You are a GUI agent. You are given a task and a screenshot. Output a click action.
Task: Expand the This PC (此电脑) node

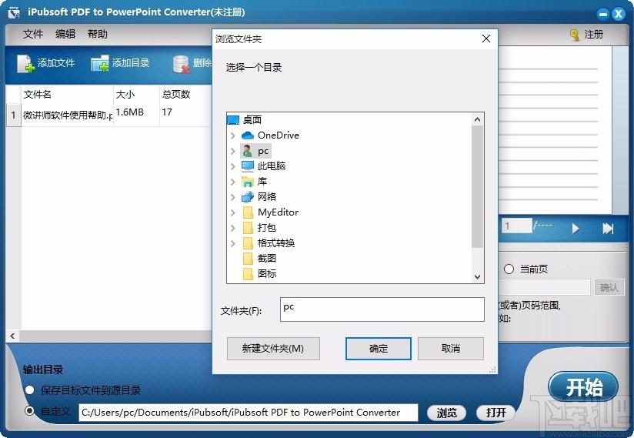[x=233, y=166]
